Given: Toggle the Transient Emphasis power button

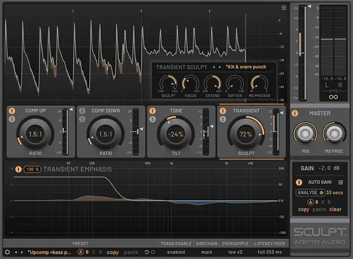Looking at the screenshot, I should pos(18,169).
